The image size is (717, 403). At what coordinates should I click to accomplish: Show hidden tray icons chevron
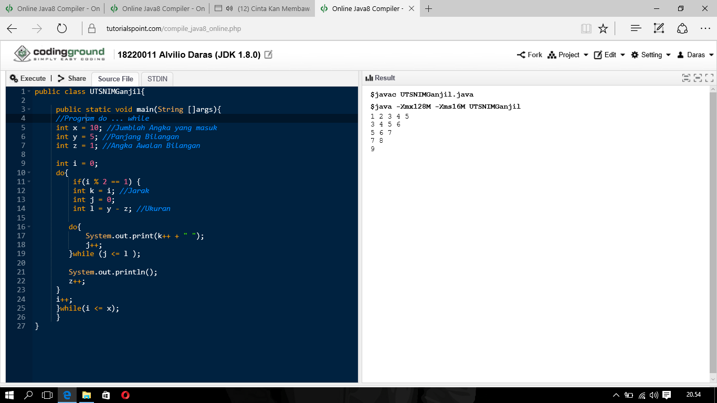click(x=616, y=395)
